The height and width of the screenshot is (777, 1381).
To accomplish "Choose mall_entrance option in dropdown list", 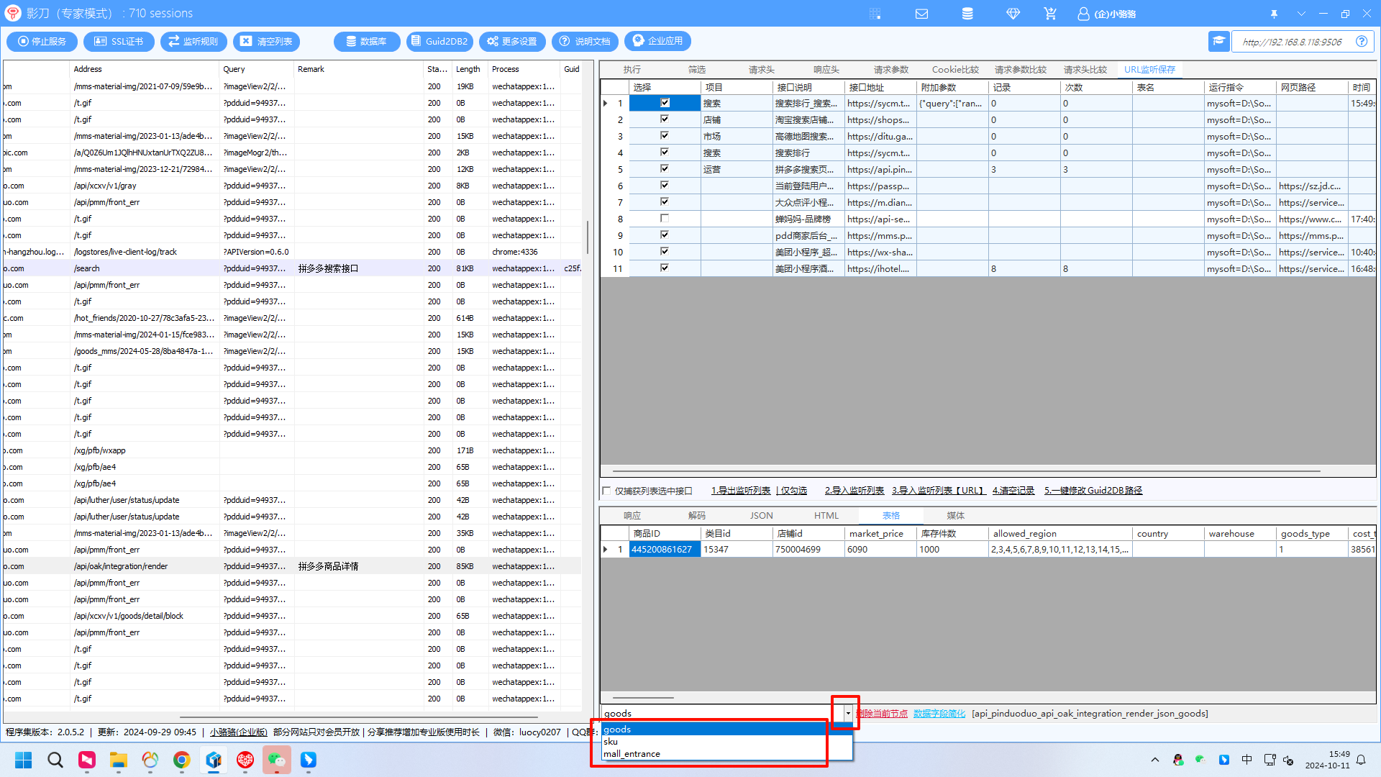I will pyautogui.click(x=632, y=753).
